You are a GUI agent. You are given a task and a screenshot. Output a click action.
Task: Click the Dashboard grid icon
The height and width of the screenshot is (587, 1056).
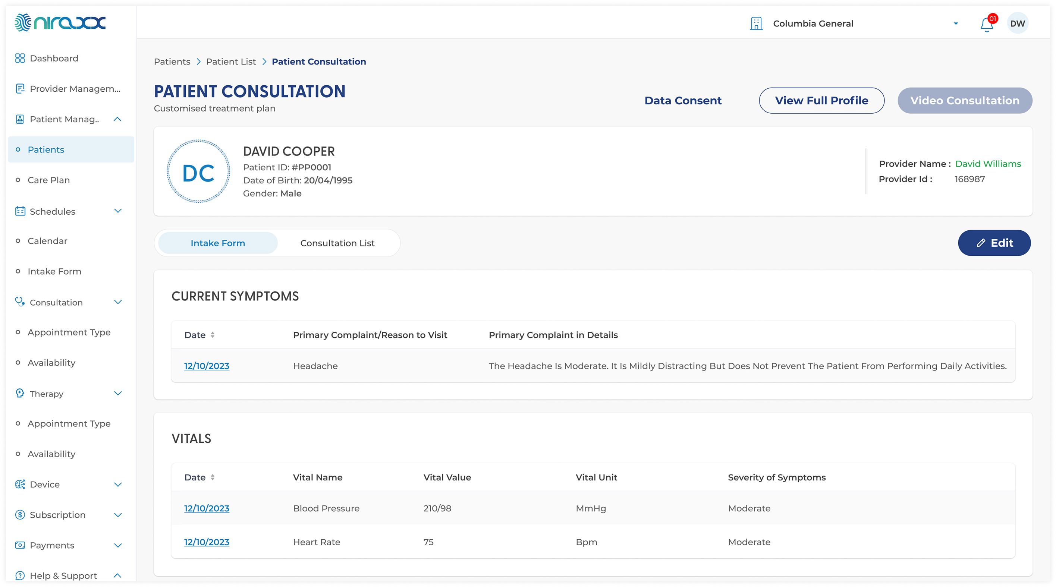(20, 58)
